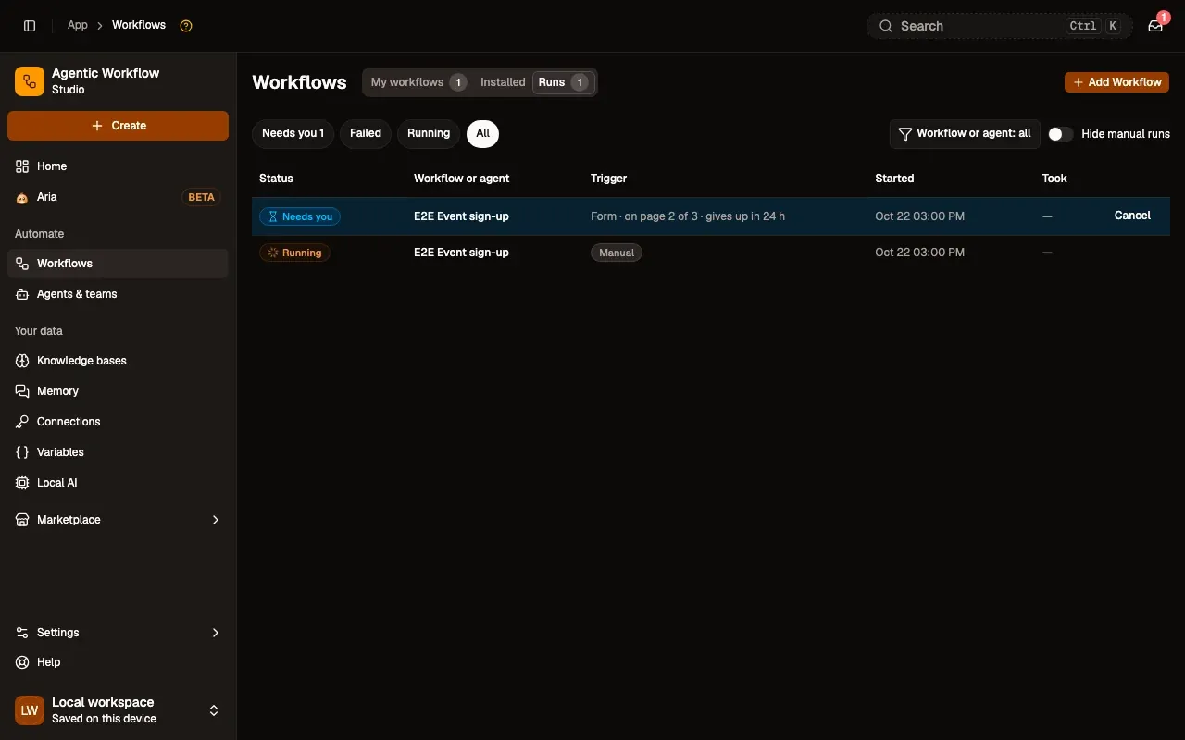Click the Started column header

pyautogui.click(x=894, y=179)
